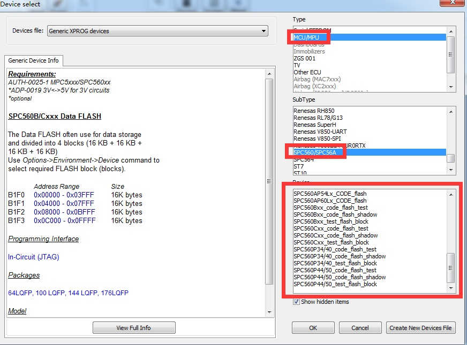The image size is (467, 345).
Task: Select Other ECU in the Type list
Action: (x=370, y=72)
